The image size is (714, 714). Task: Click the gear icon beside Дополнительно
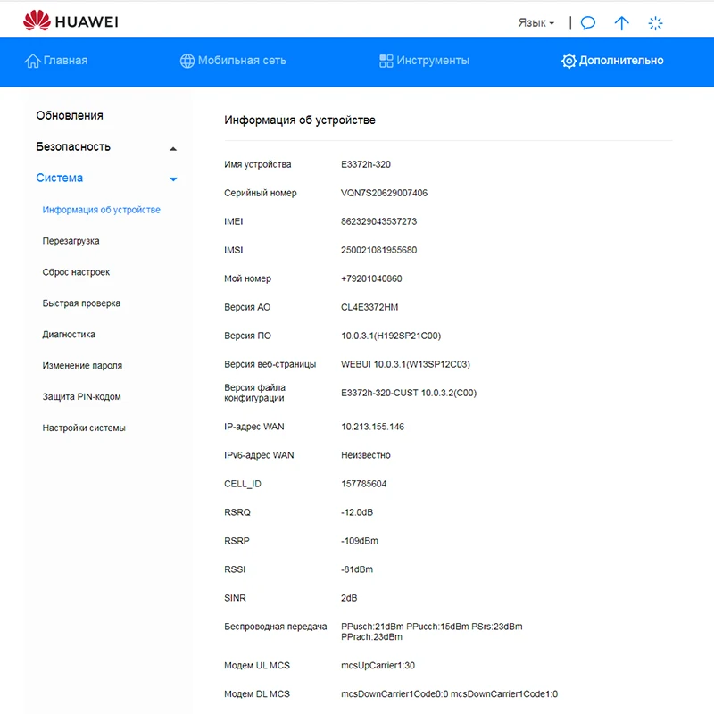click(569, 61)
